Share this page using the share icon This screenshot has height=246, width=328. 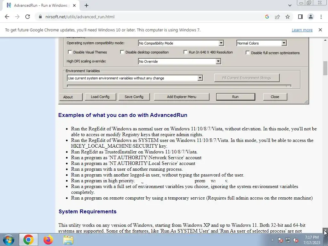277,17
